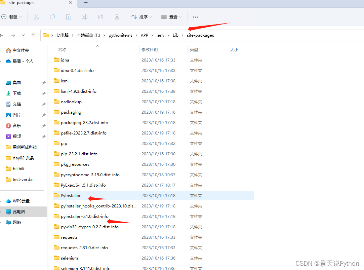Viewport: 364px width, 270px height.
Task: Click the Forward navigation arrow
Action: coord(13,35)
